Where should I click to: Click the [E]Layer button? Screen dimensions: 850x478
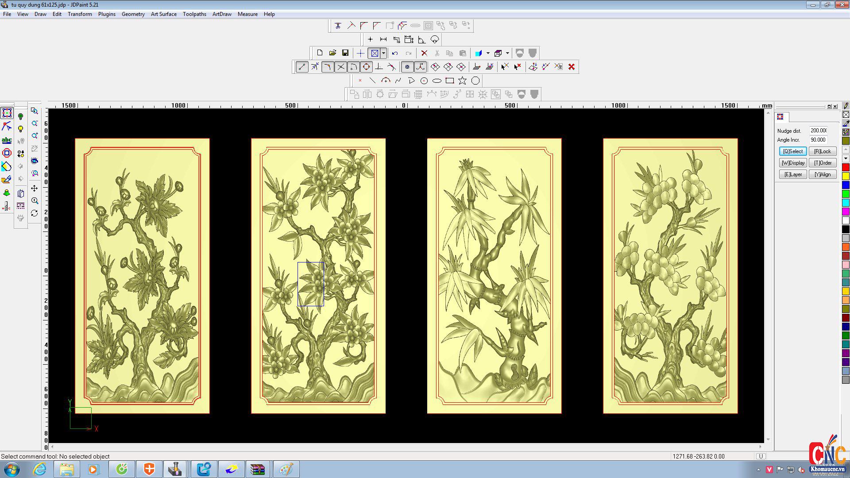coord(792,174)
